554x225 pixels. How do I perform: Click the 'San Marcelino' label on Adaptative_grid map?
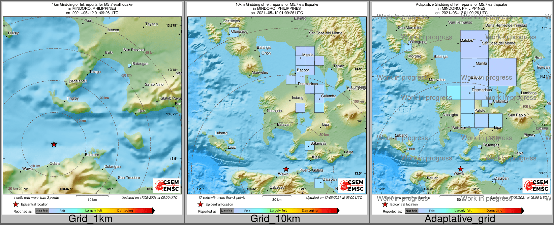click(x=410, y=28)
